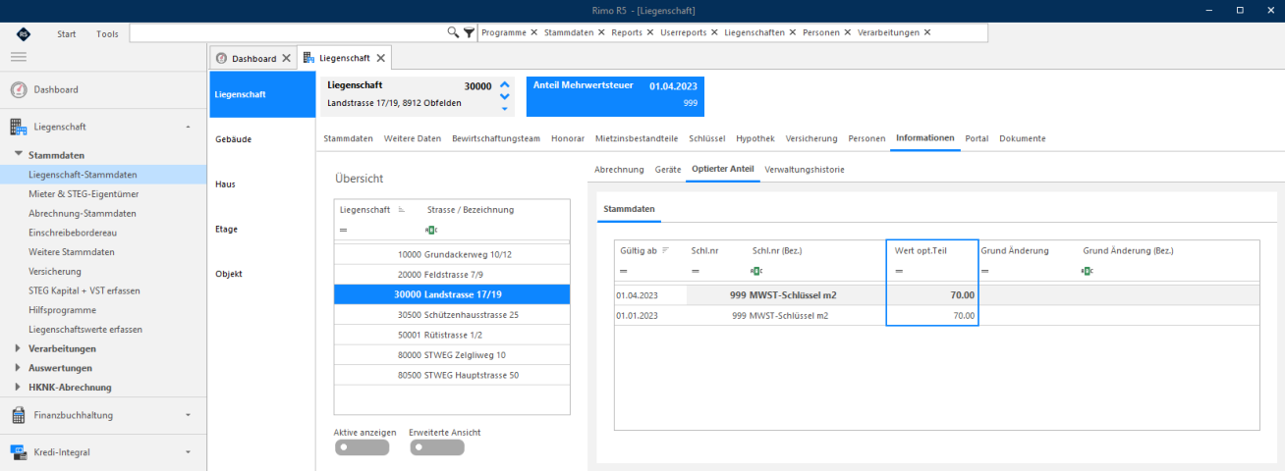The width and height of the screenshot is (1285, 471).
Task: Click the funnel filter icon beside search
Action: 469,32
